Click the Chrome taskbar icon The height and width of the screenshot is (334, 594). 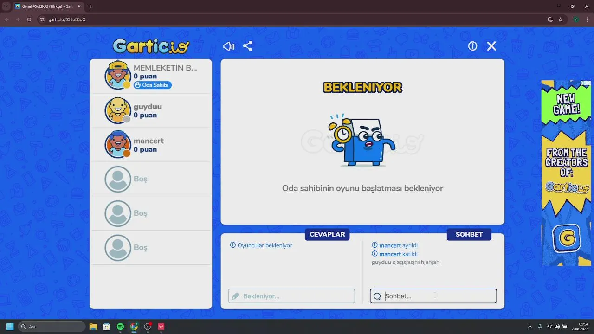pyautogui.click(x=134, y=327)
